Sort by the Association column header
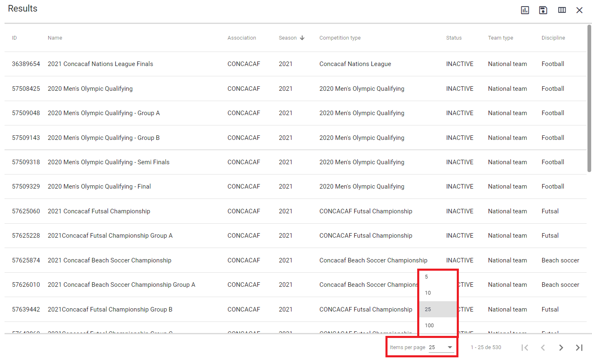This screenshot has width=592, height=359. click(242, 38)
